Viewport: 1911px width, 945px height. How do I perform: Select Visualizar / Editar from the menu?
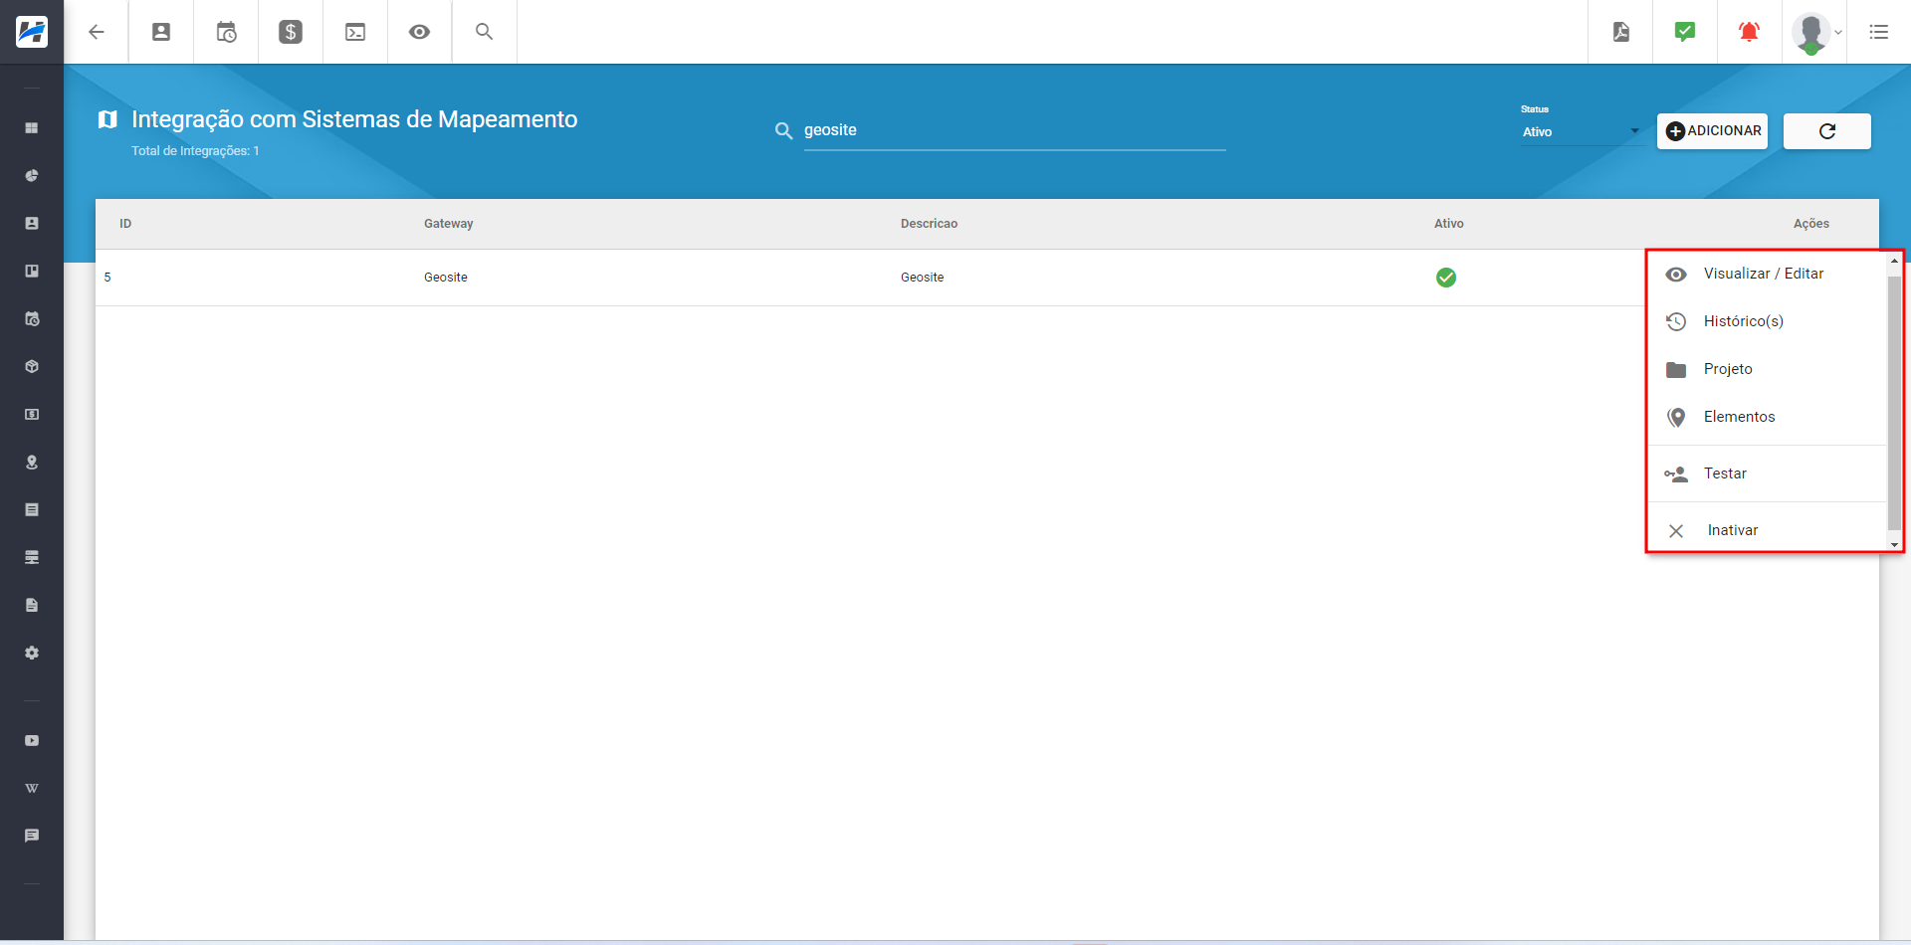(x=1768, y=274)
